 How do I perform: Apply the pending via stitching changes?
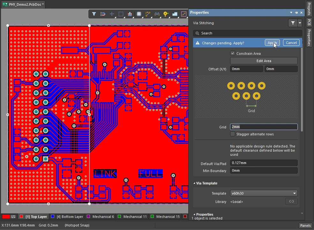(272, 42)
